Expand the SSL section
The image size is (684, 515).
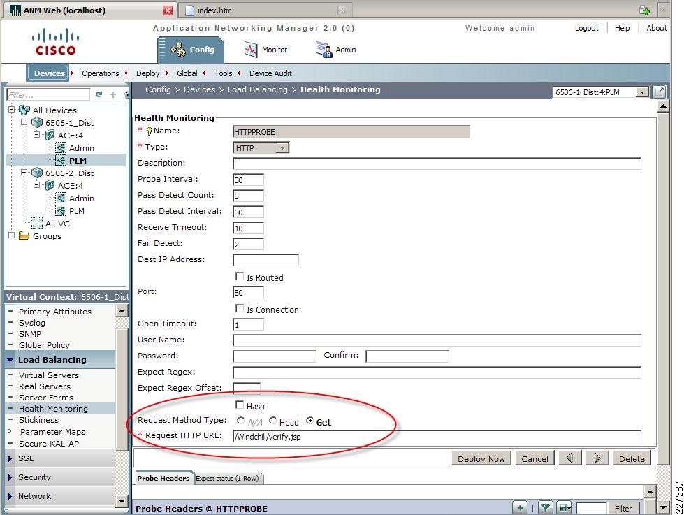(x=10, y=458)
